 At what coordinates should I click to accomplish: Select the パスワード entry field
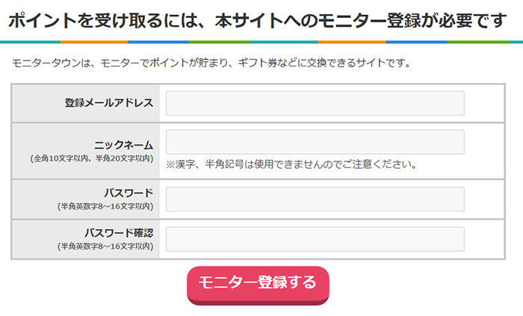(315, 199)
